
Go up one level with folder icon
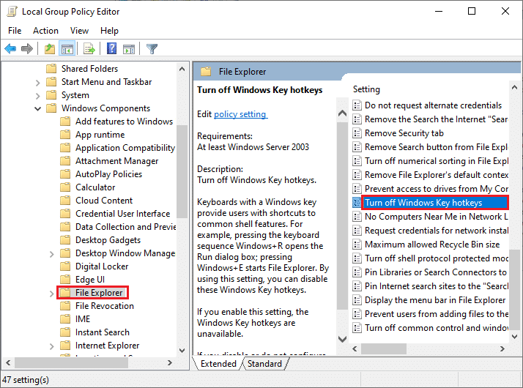(50, 49)
